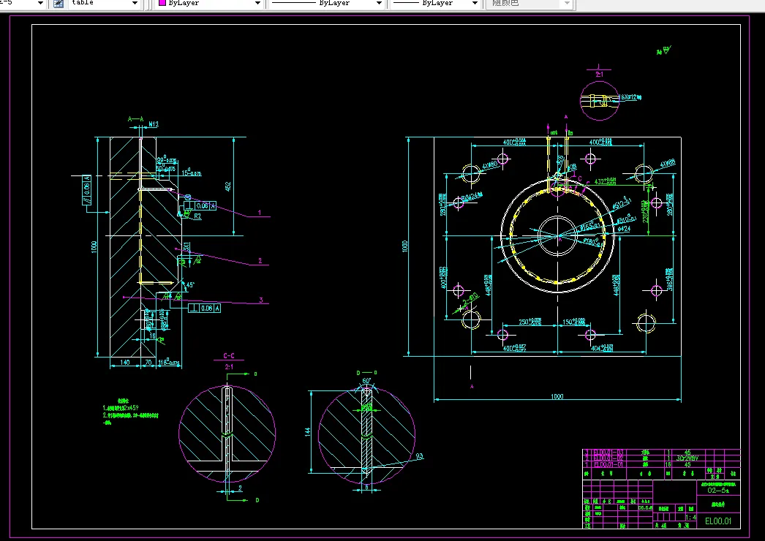Select the 452 vertical dimension
This screenshot has height=541, width=765.
tap(228, 186)
